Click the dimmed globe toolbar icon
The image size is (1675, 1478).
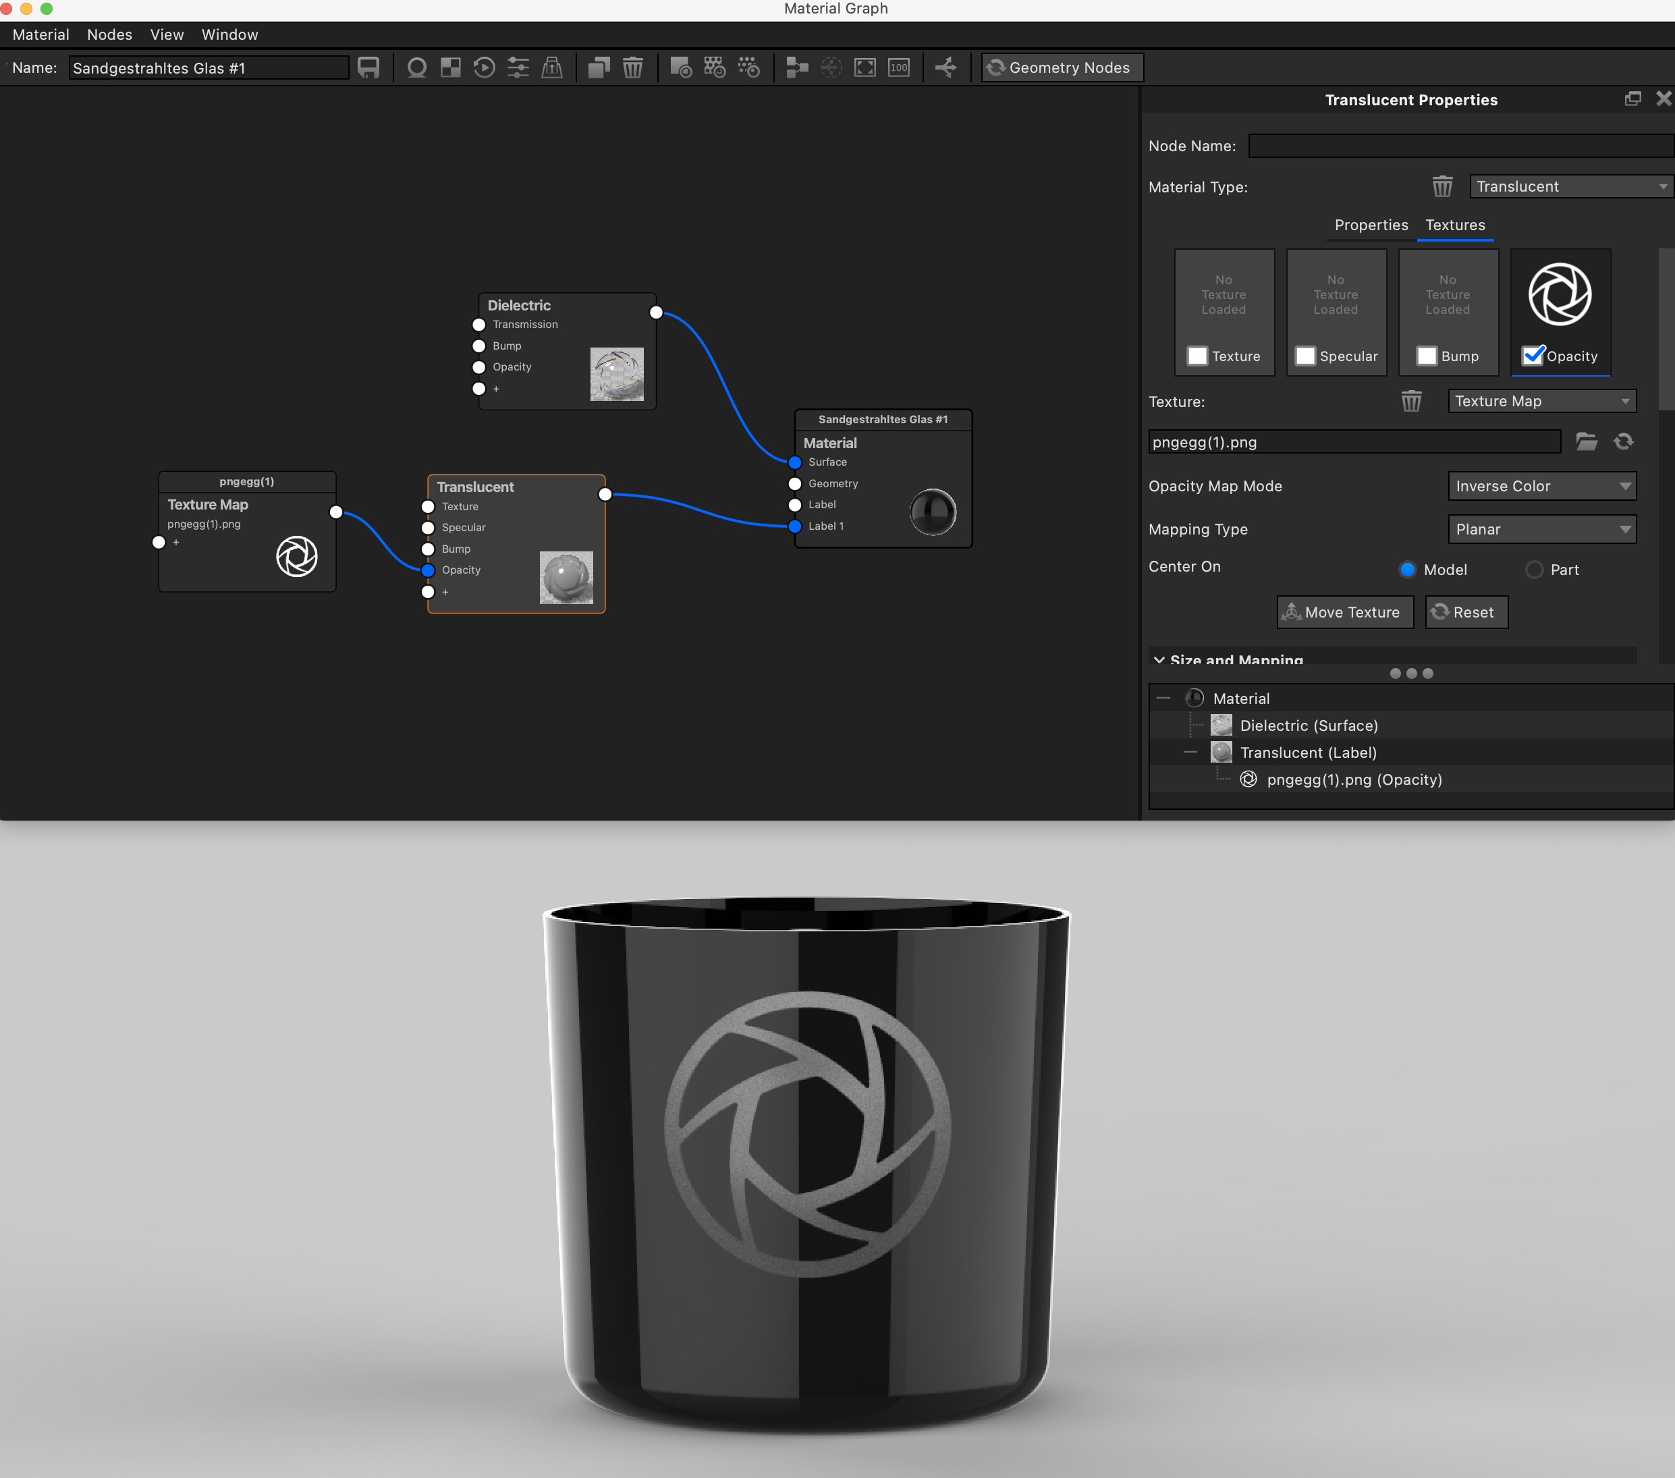(x=831, y=67)
